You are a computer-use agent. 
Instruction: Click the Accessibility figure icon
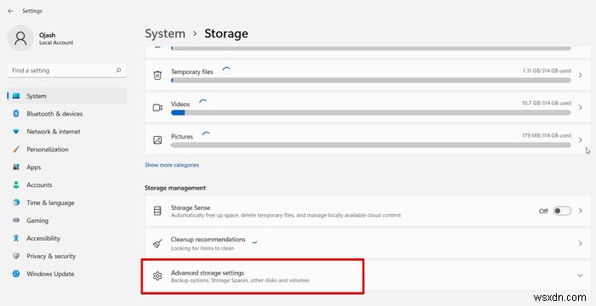(x=16, y=238)
